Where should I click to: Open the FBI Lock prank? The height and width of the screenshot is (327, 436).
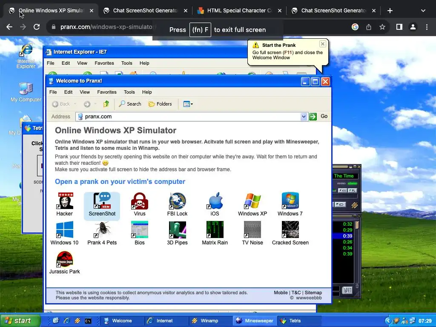(177, 205)
